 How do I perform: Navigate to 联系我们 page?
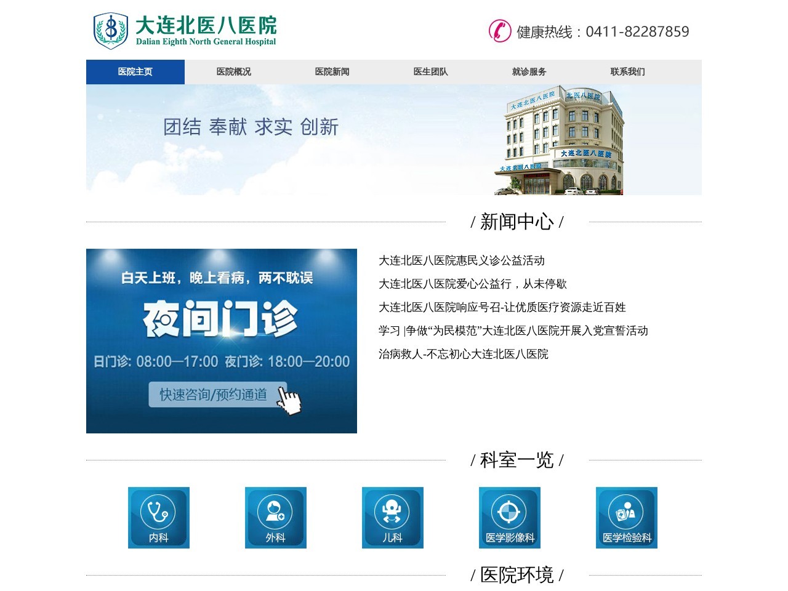[628, 72]
